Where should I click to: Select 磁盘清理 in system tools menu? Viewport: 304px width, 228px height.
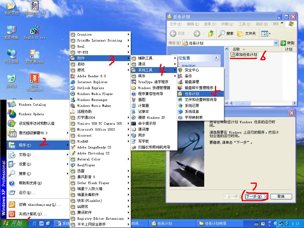200,82
